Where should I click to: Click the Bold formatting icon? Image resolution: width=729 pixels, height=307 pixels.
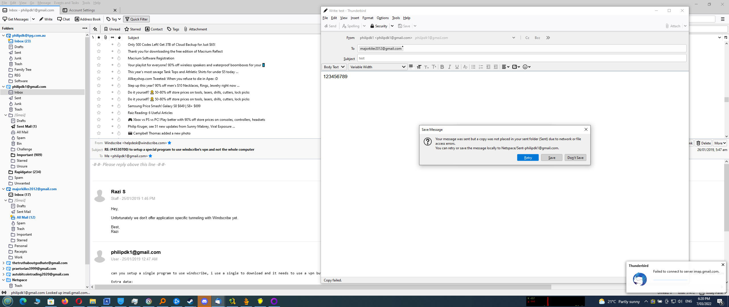point(442,67)
